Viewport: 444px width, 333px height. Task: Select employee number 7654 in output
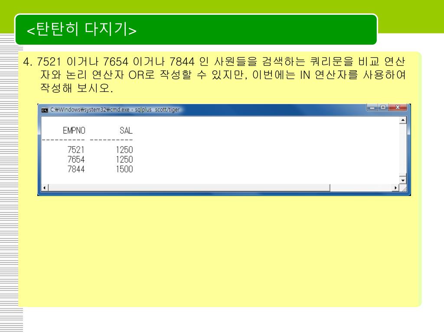76,160
